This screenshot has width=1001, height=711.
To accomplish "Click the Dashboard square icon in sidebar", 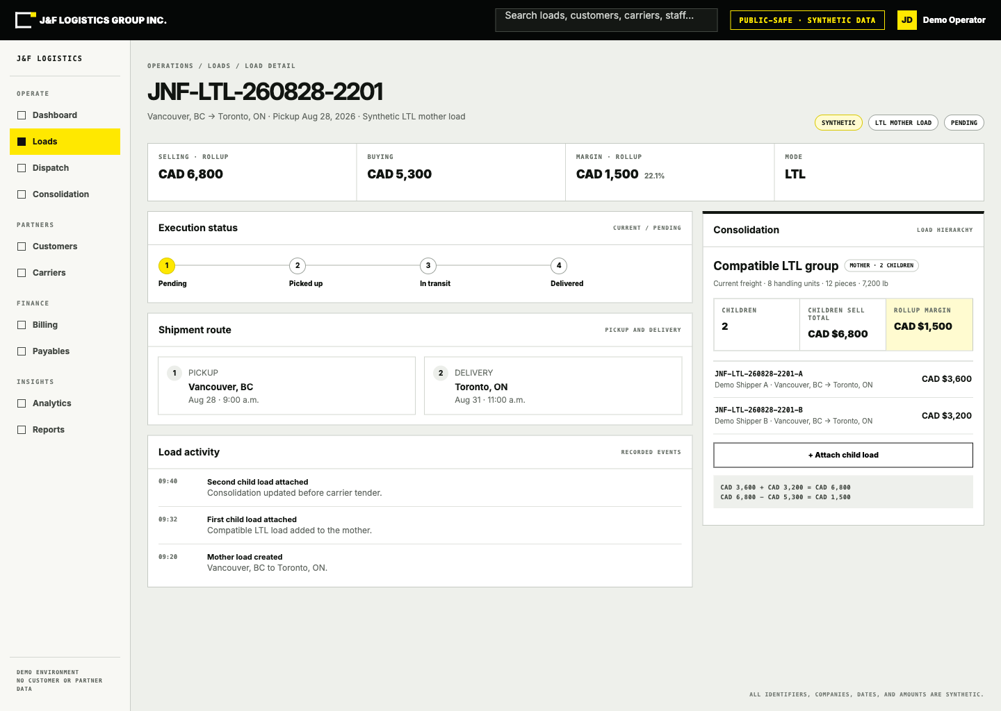I will [22, 115].
